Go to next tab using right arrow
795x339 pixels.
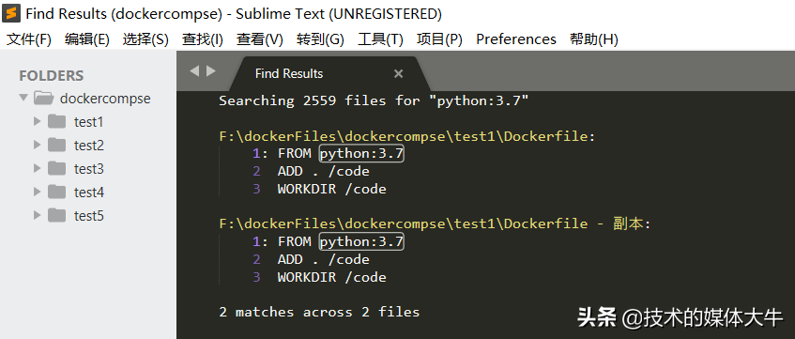click(x=211, y=71)
